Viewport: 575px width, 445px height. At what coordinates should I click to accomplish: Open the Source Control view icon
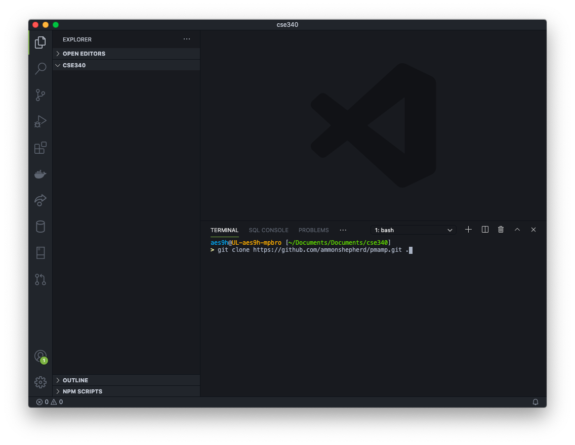tap(40, 95)
